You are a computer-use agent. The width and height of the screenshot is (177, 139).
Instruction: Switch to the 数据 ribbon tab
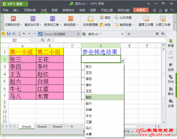point(55,10)
